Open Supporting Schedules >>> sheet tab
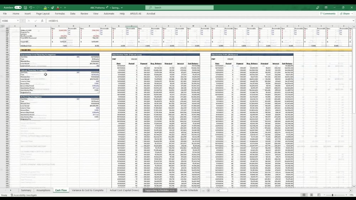Screen dimensions: 356x200 [x=159, y=190]
